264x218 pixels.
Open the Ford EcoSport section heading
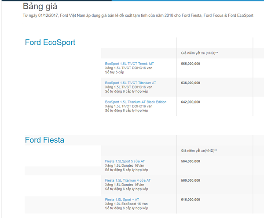coord(50,43)
